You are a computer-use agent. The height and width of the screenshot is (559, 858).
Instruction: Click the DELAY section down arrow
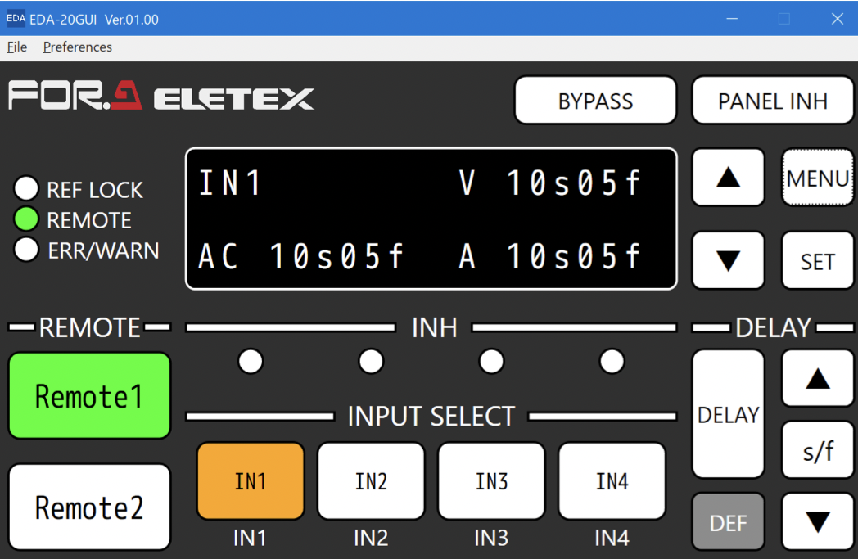click(x=818, y=521)
